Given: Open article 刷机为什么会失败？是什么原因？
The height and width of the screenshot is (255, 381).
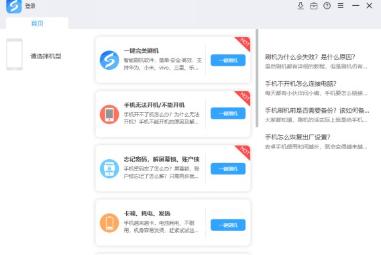Looking at the screenshot, I should (310, 57).
